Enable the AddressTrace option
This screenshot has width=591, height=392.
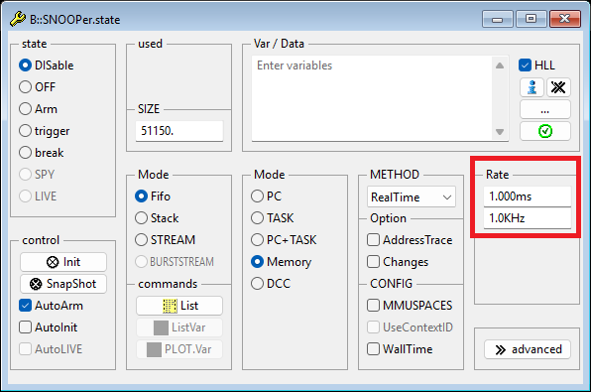[410, 240]
